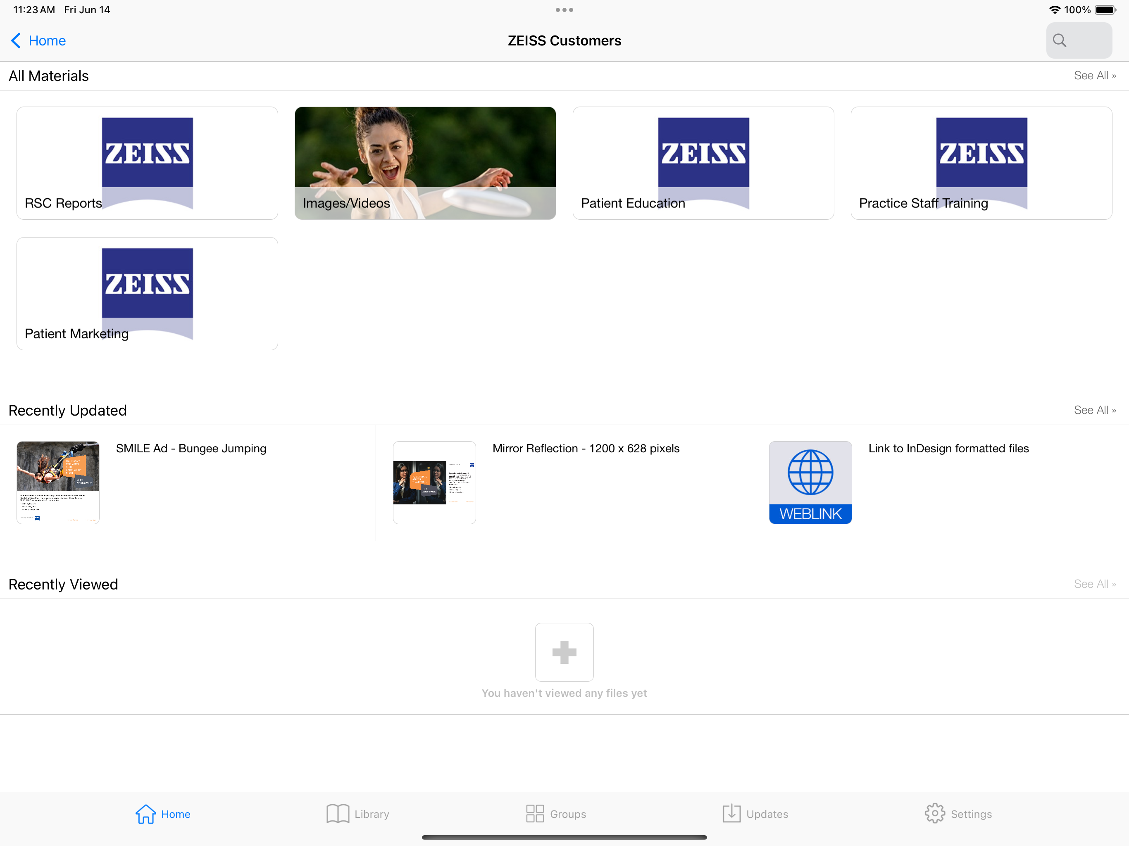Tap the Home tab label

pos(176,814)
